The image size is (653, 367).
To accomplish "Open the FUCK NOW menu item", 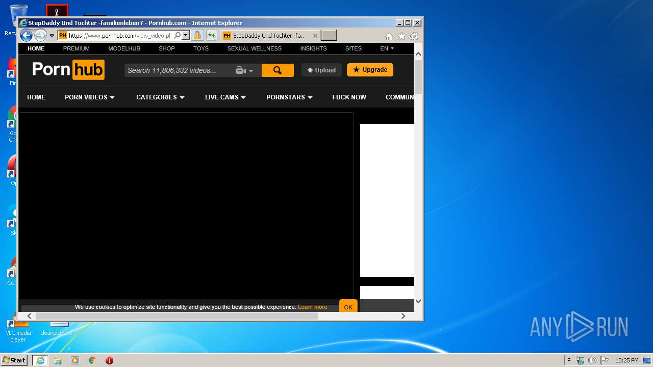I will [349, 97].
